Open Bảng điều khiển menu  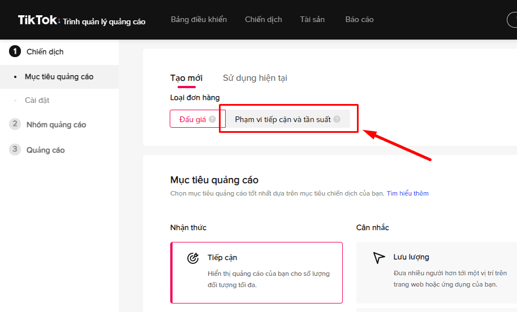[199, 20]
